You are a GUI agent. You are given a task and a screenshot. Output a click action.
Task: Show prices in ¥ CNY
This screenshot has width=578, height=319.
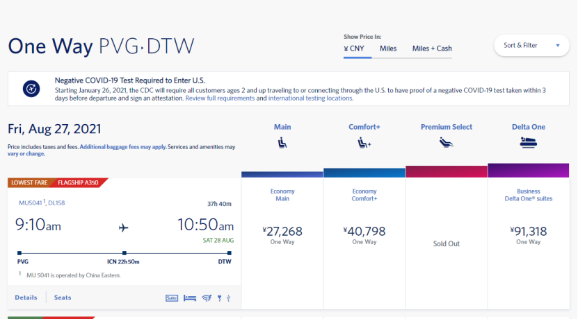[x=354, y=49]
